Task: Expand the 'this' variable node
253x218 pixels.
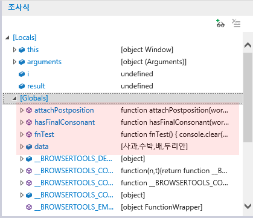Action: (14, 50)
